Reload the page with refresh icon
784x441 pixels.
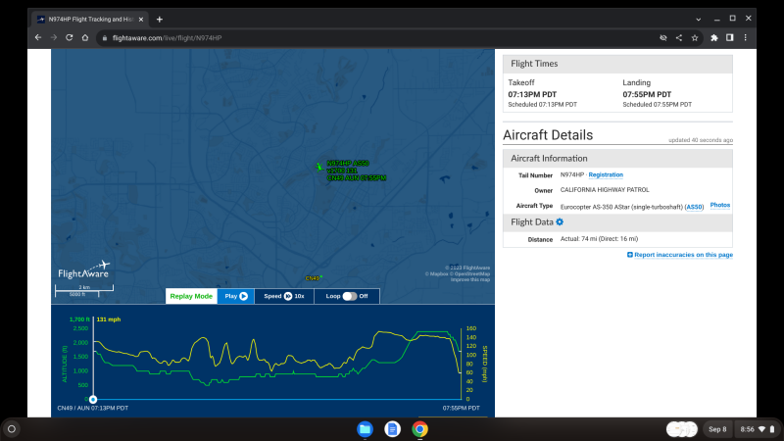[70, 37]
